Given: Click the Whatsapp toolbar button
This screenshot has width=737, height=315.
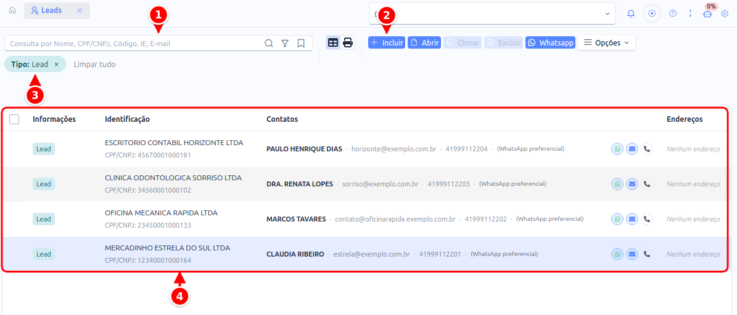Looking at the screenshot, I should click(550, 42).
